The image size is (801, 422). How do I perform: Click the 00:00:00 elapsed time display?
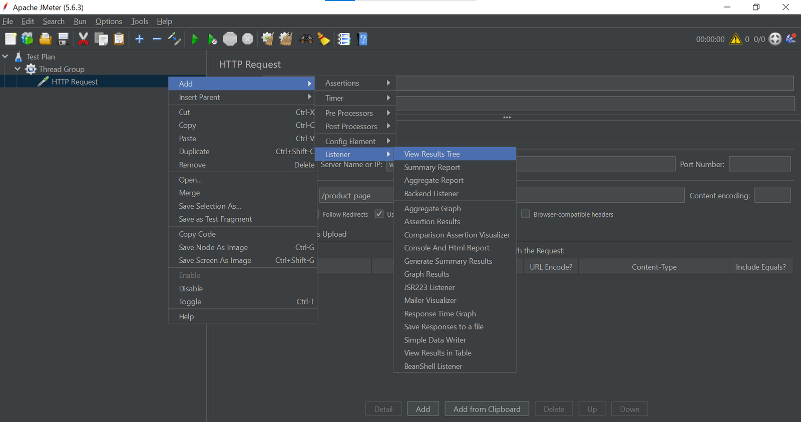pyautogui.click(x=710, y=39)
